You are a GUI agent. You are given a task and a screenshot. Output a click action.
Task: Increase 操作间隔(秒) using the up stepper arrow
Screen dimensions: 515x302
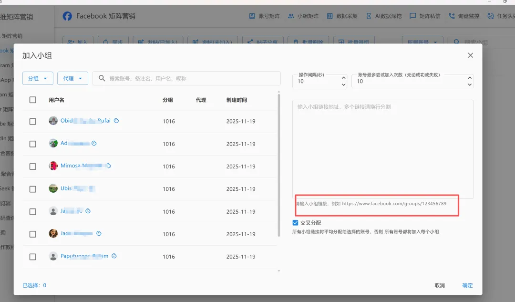point(343,78)
